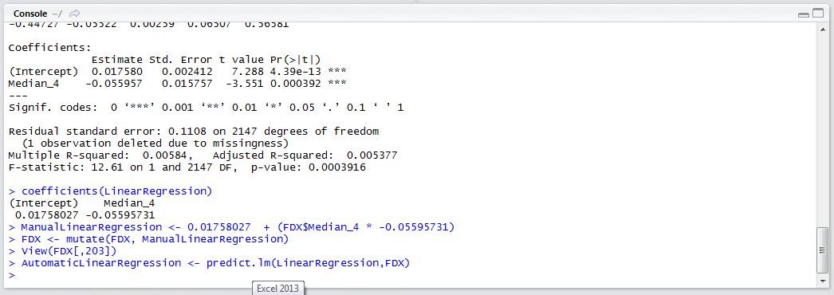The height and width of the screenshot is (295, 834).
Task: Click the predict.lm AutomaticLinearRegression command line
Action: click(210, 263)
